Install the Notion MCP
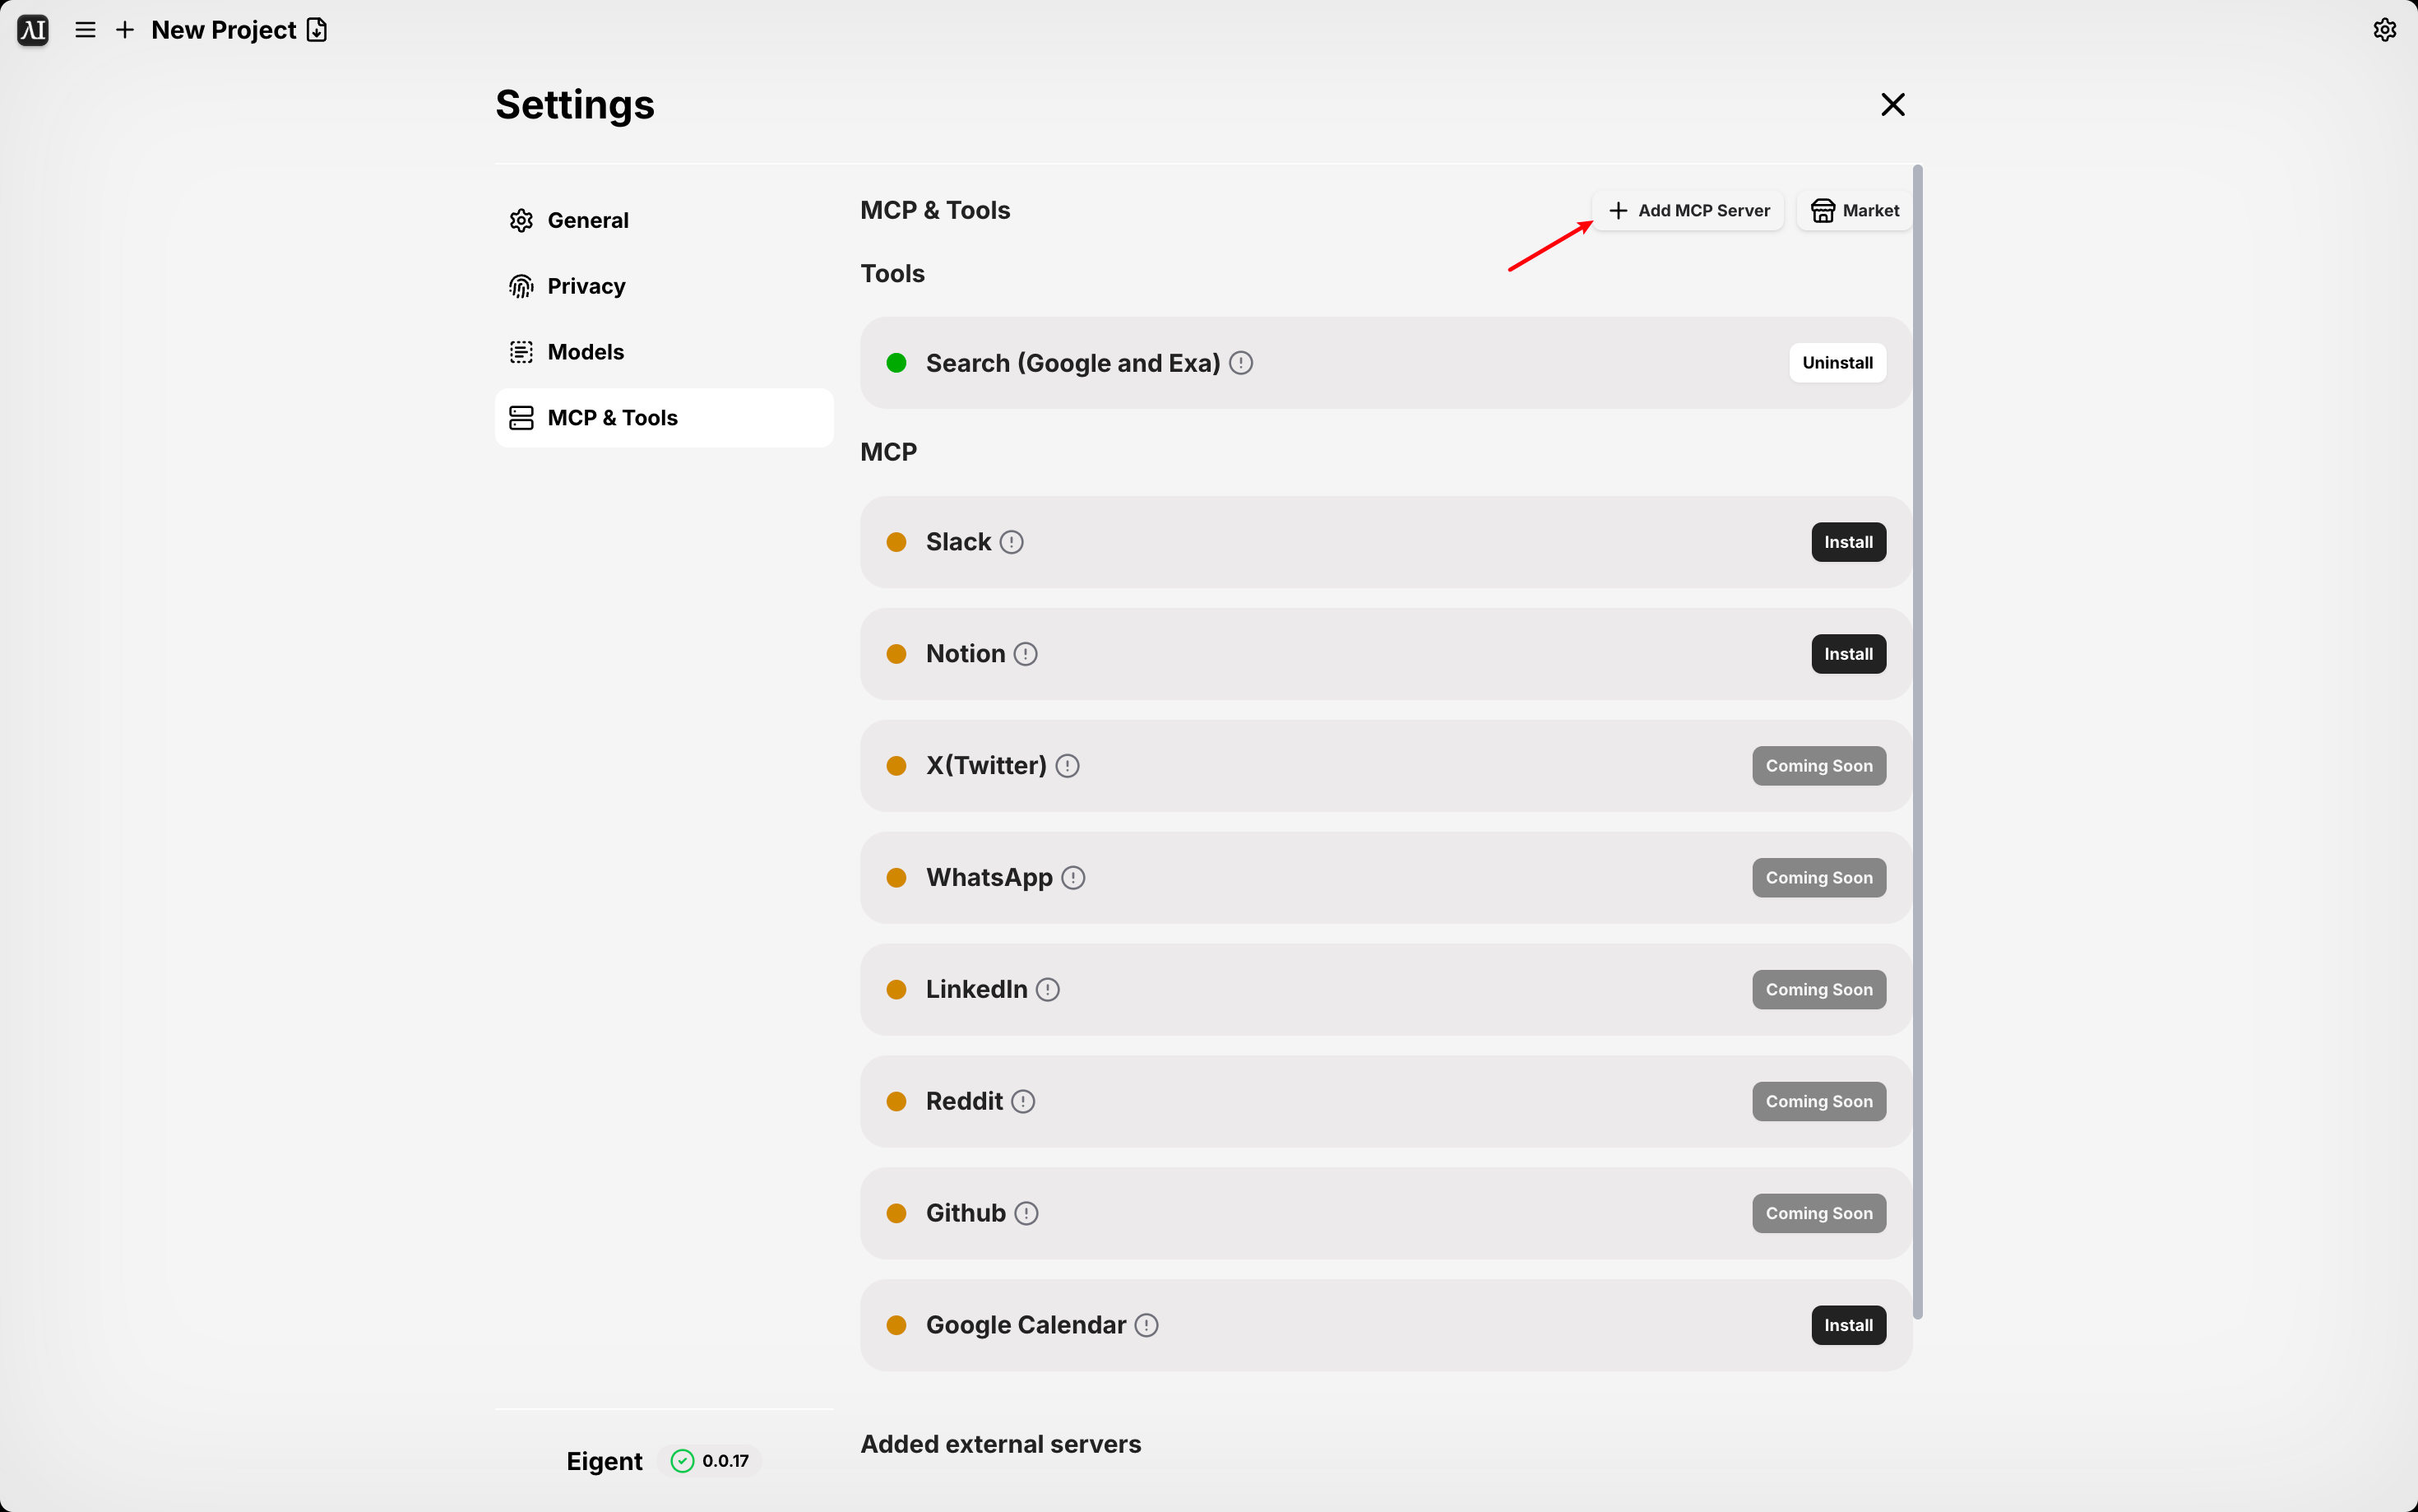This screenshot has width=2418, height=1512. tap(1848, 654)
